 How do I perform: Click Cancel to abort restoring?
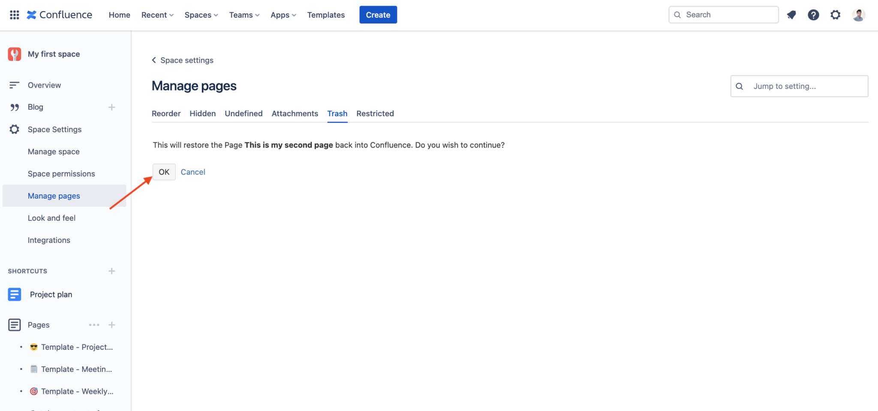pyautogui.click(x=193, y=172)
